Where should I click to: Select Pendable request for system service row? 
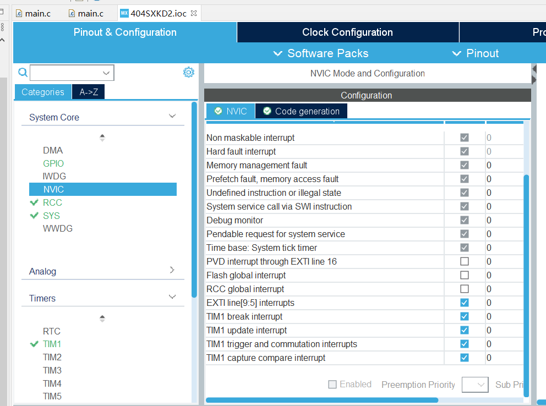[x=364, y=234]
